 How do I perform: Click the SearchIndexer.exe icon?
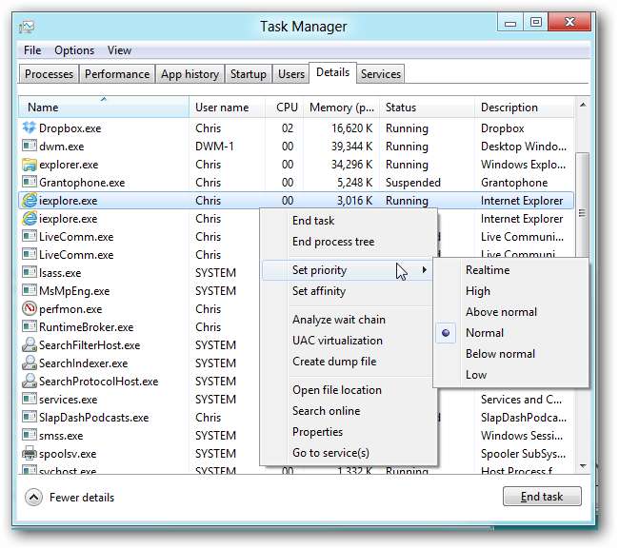click(x=30, y=363)
